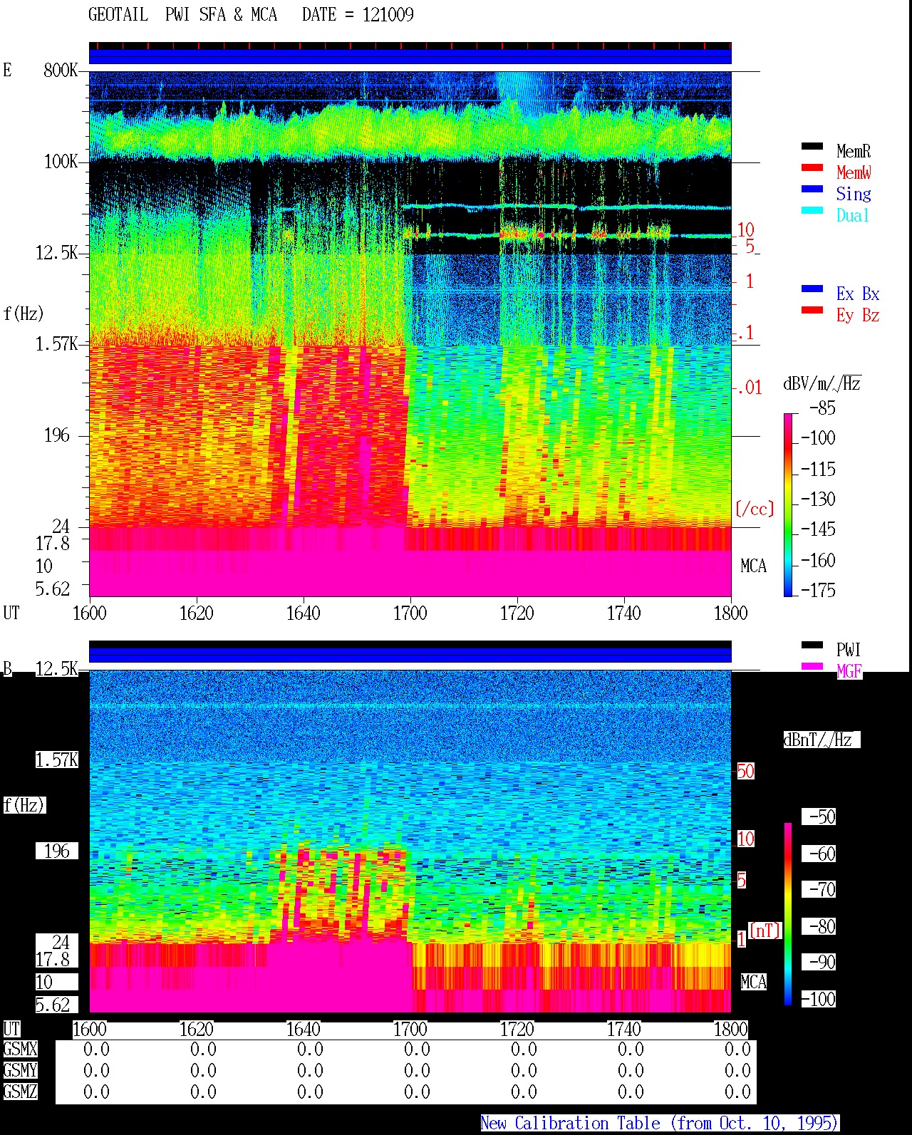Screen dimensions: 912x1135
Task: Select the Sing legend label
Action: point(854,194)
